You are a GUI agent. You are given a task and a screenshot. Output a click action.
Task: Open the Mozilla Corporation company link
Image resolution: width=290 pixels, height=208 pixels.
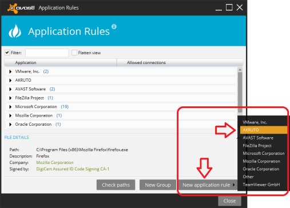(x=55, y=162)
